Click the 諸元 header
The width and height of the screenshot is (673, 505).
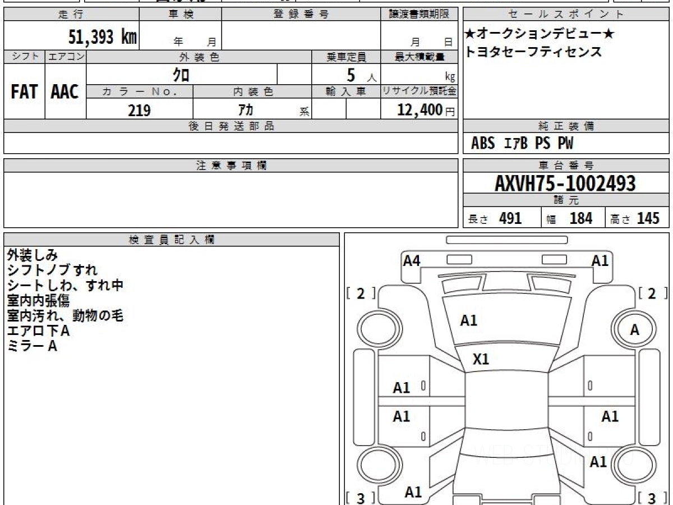click(x=566, y=201)
